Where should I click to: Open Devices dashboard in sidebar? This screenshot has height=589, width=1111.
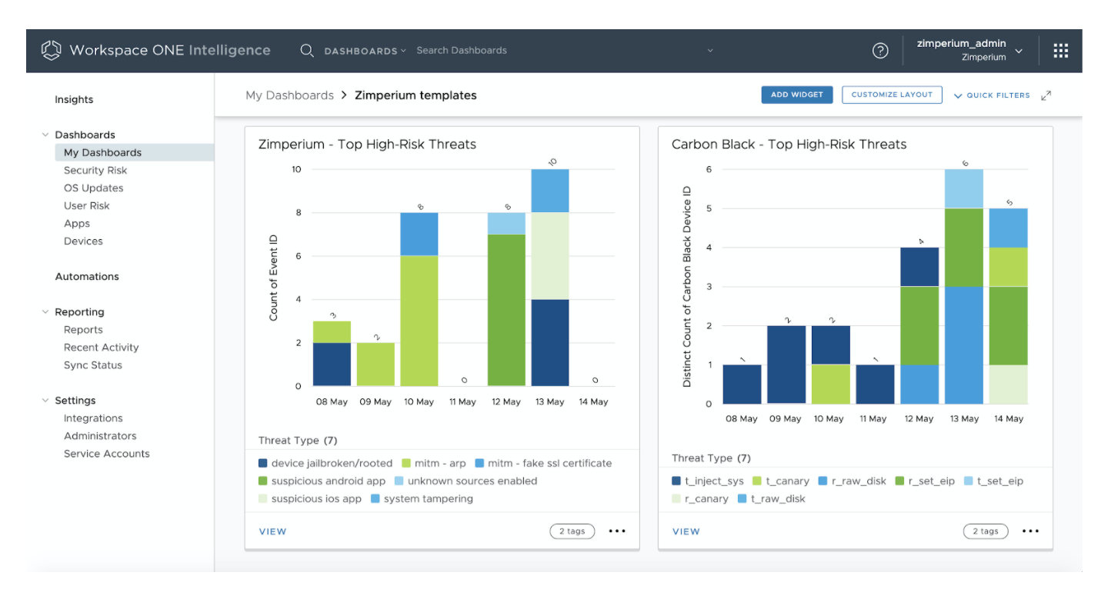click(83, 241)
